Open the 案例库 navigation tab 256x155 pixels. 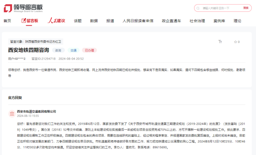point(219,21)
